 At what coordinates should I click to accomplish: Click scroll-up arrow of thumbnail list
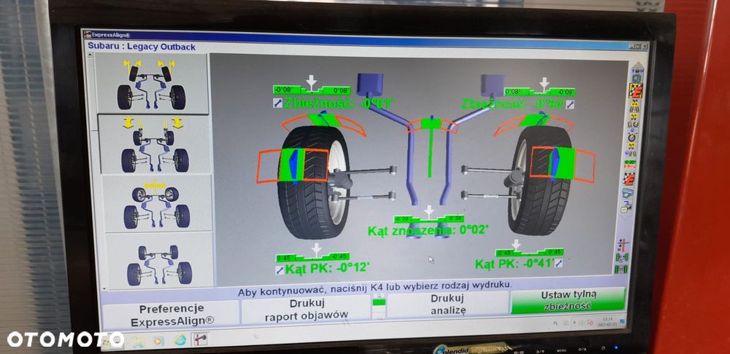(90, 55)
